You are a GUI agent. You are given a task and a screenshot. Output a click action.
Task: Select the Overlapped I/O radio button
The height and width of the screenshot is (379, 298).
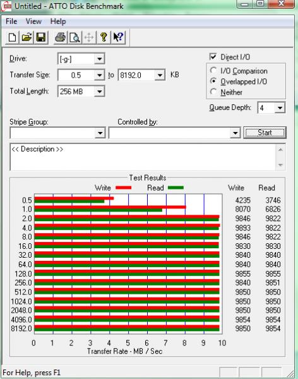point(213,81)
